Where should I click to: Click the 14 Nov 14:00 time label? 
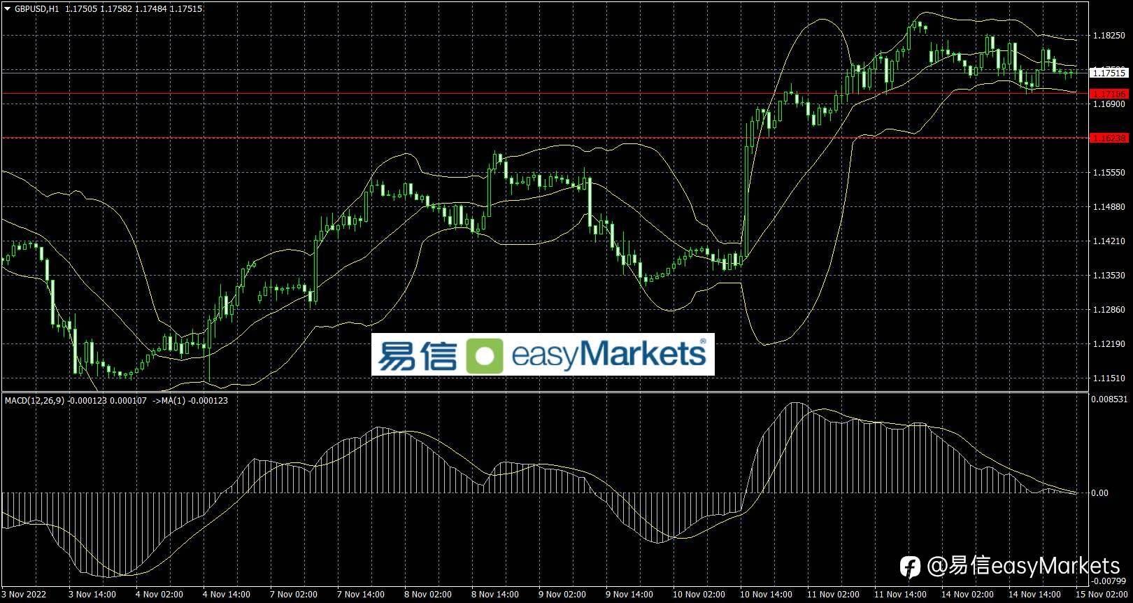pyautogui.click(x=1034, y=595)
